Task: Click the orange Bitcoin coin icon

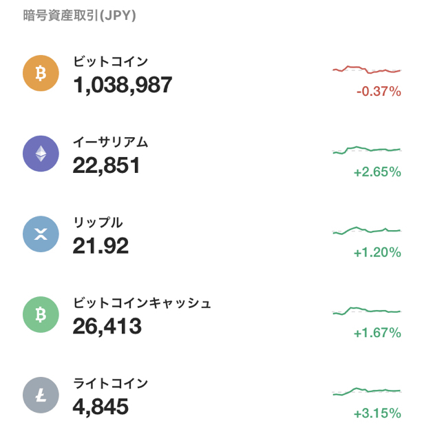Action: [x=41, y=73]
